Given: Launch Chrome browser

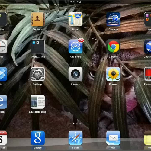Looking at the screenshot, I should pyautogui.click(x=113, y=47).
